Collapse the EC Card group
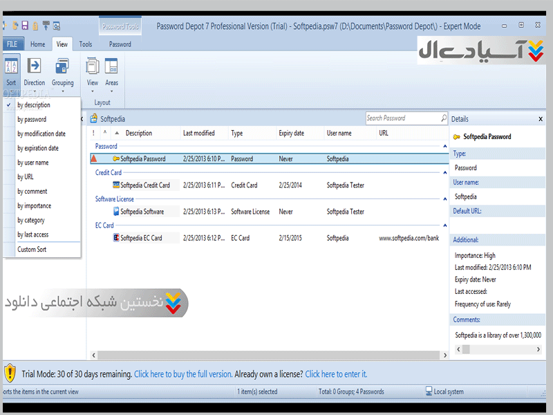This screenshot has width=553, height=415. point(444,225)
